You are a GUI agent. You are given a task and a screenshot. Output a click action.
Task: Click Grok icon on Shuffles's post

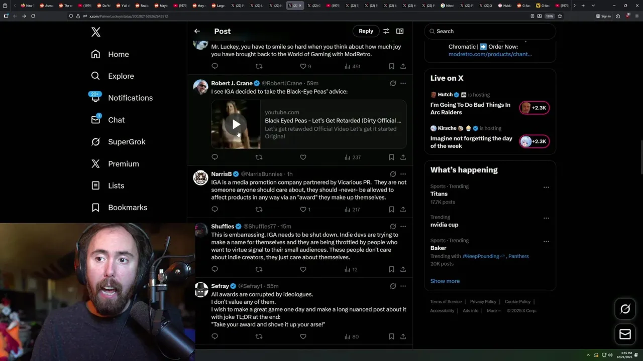(x=393, y=227)
